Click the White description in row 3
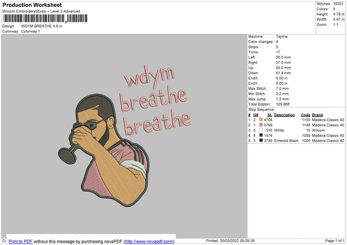The image size is (347, 245). (279, 130)
